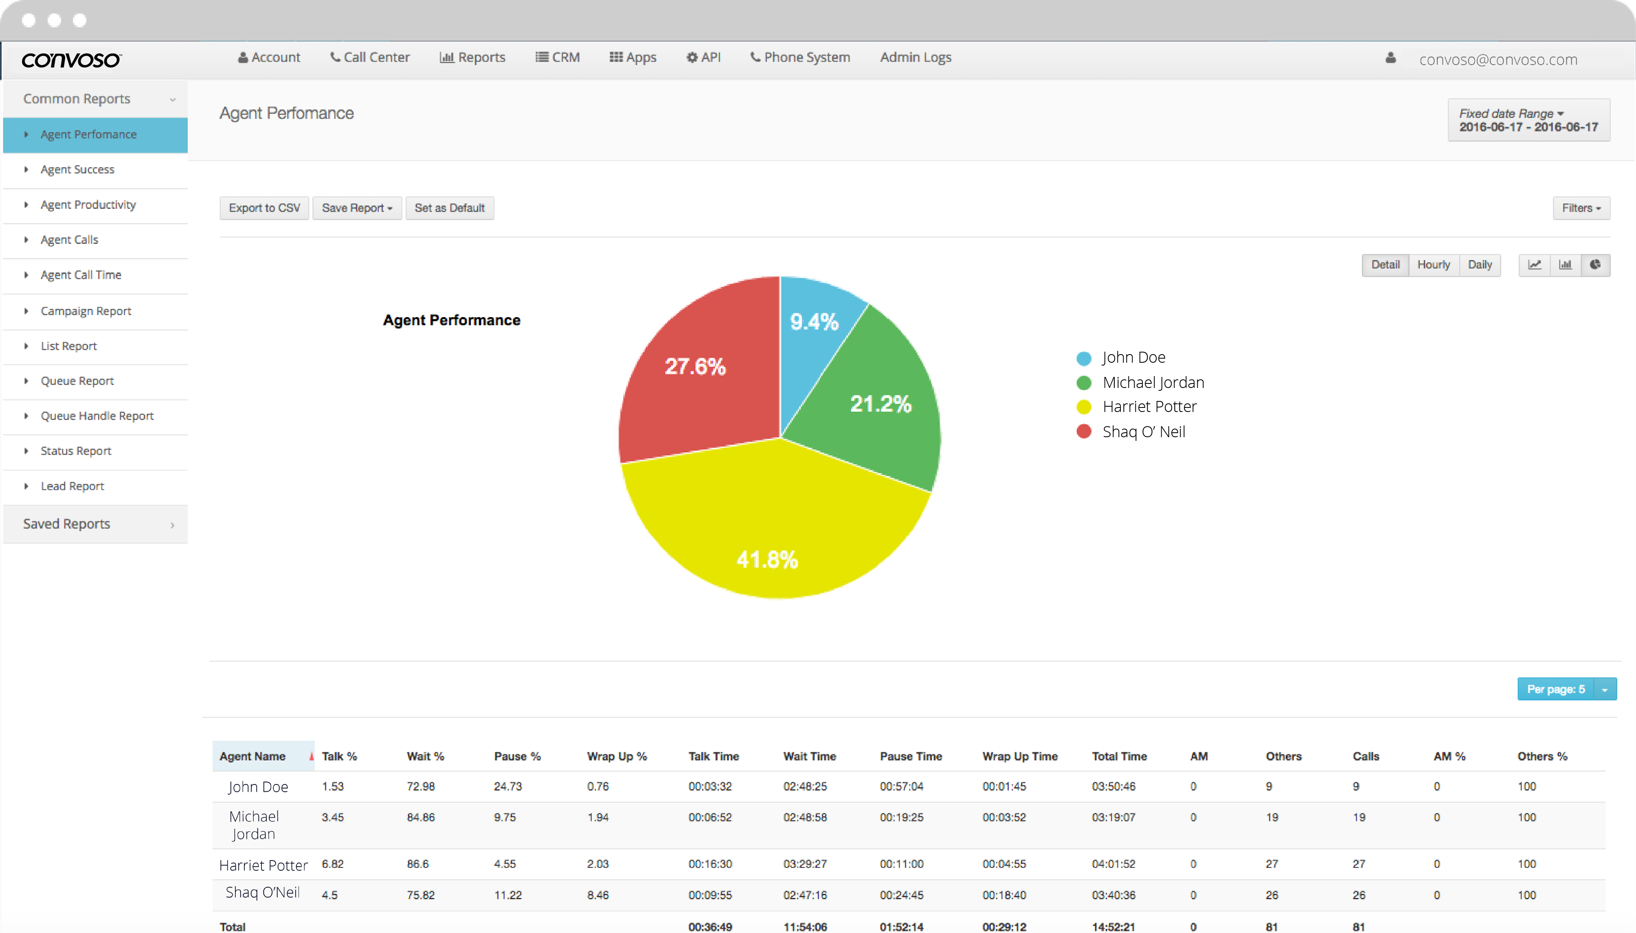Toggle the Detail view mode
The image size is (1636, 933).
pos(1385,265)
